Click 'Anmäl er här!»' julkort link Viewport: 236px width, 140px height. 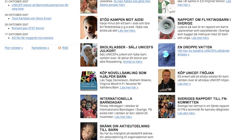[132, 62]
